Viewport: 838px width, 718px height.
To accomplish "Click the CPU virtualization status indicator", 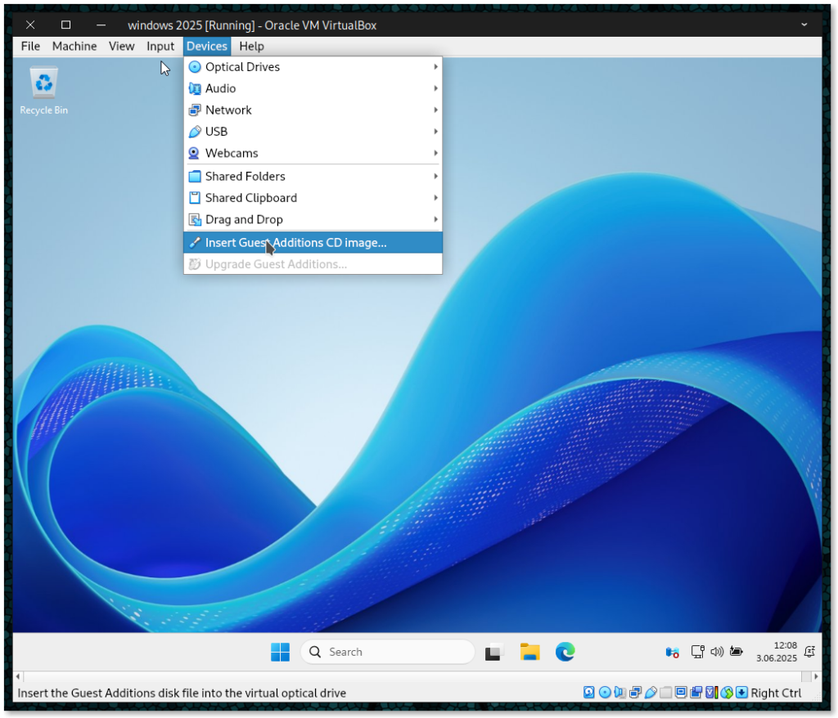I will click(711, 693).
